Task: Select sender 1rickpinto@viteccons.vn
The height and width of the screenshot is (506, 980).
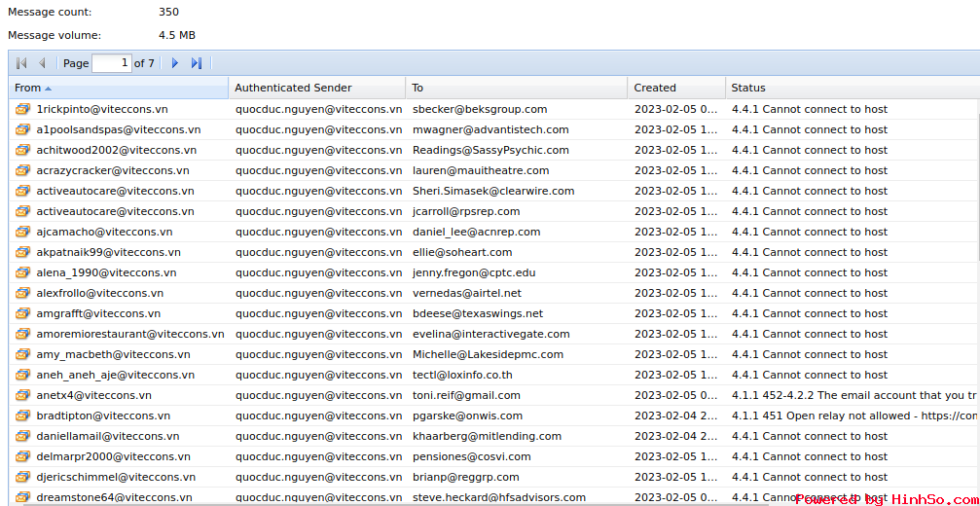Action: 102,109
